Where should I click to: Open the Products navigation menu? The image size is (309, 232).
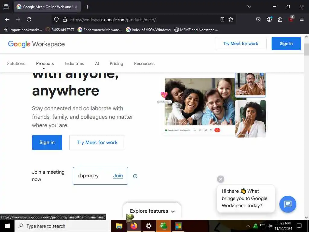tap(45, 63)
